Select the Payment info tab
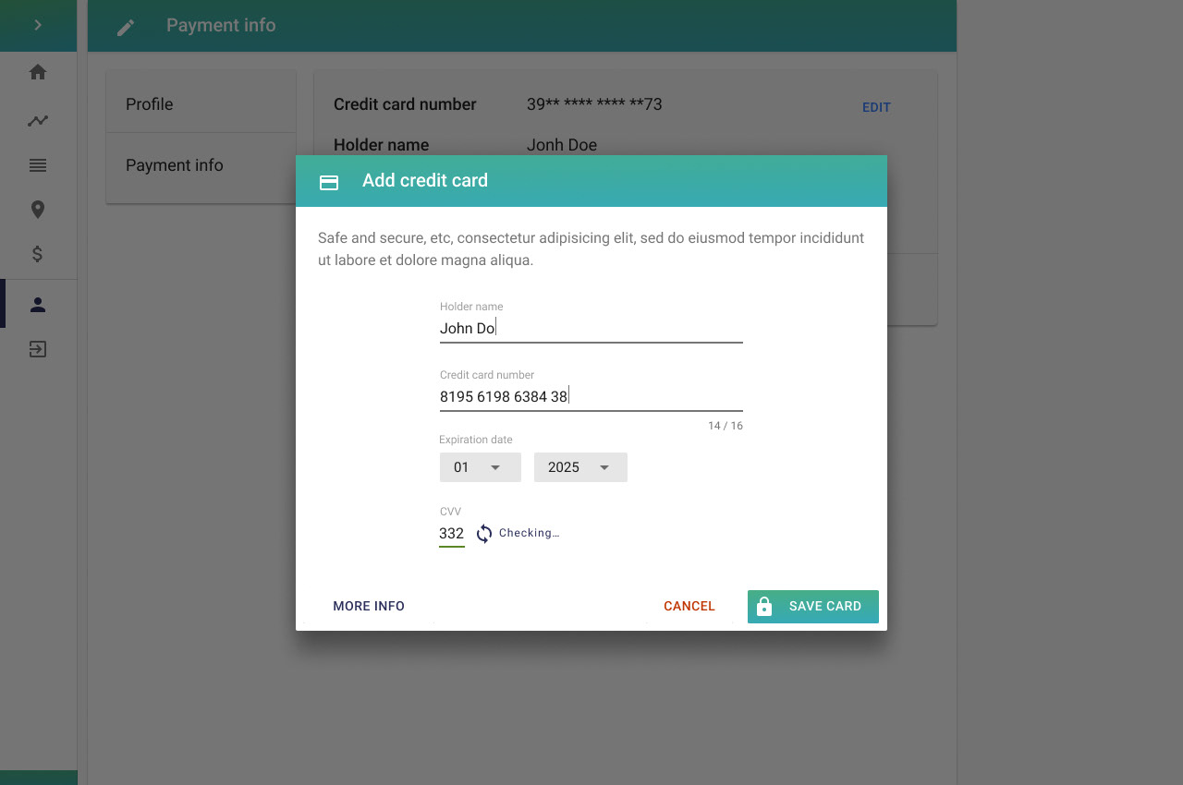1183x785 pixels. [201, 165]
